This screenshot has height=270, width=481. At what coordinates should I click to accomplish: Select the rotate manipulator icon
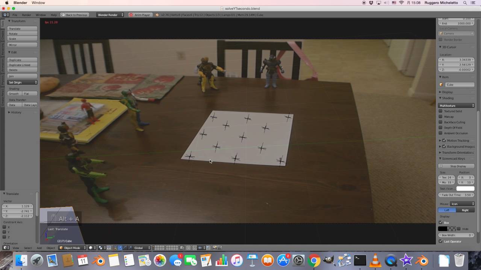(125, 248)
